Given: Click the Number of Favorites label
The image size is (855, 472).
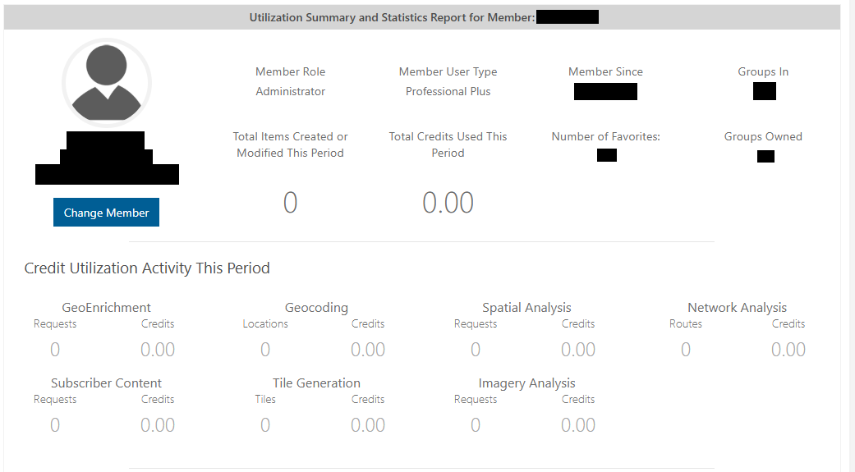Looking at the screenshot, I should (x=605, y=137).
